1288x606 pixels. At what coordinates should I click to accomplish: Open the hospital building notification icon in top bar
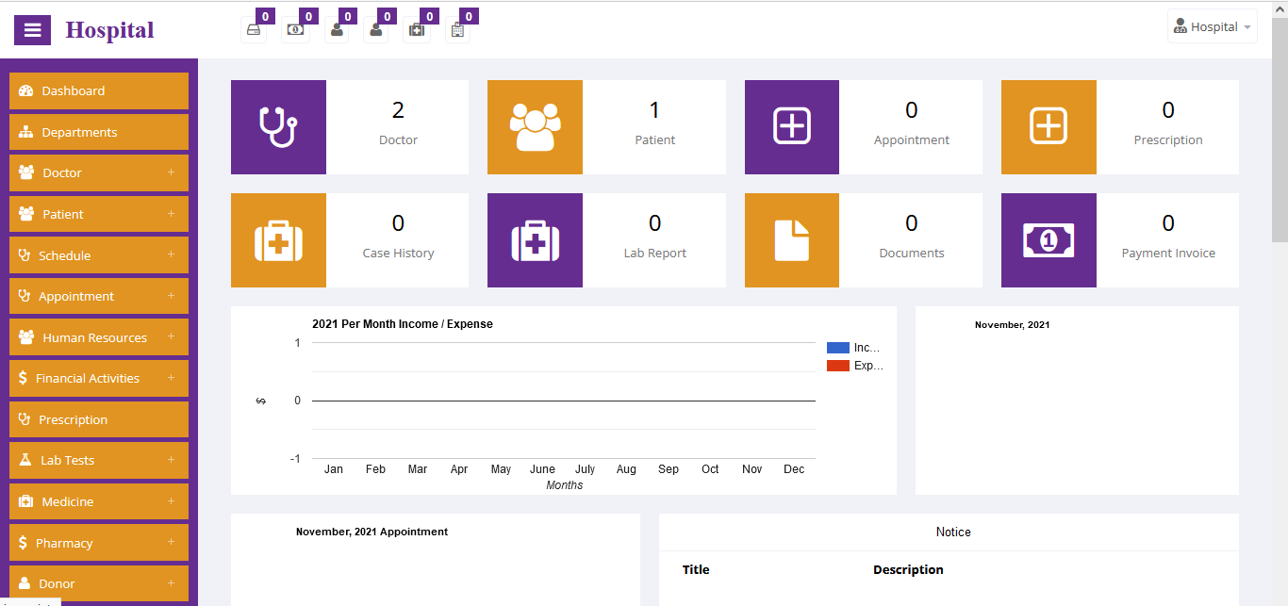(x=457, y=30)
